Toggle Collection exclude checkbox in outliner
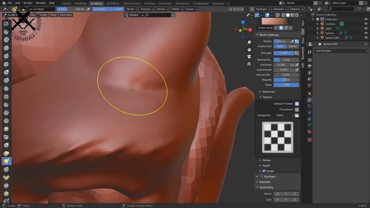 point(317,19)
